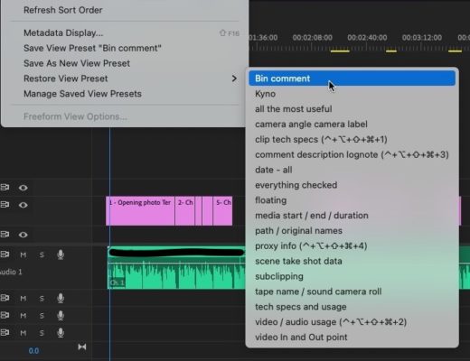470x361 pixels.
Task: Open Metadata Display… menu entry
Action: pyautogui.click(x=63, y=32)
